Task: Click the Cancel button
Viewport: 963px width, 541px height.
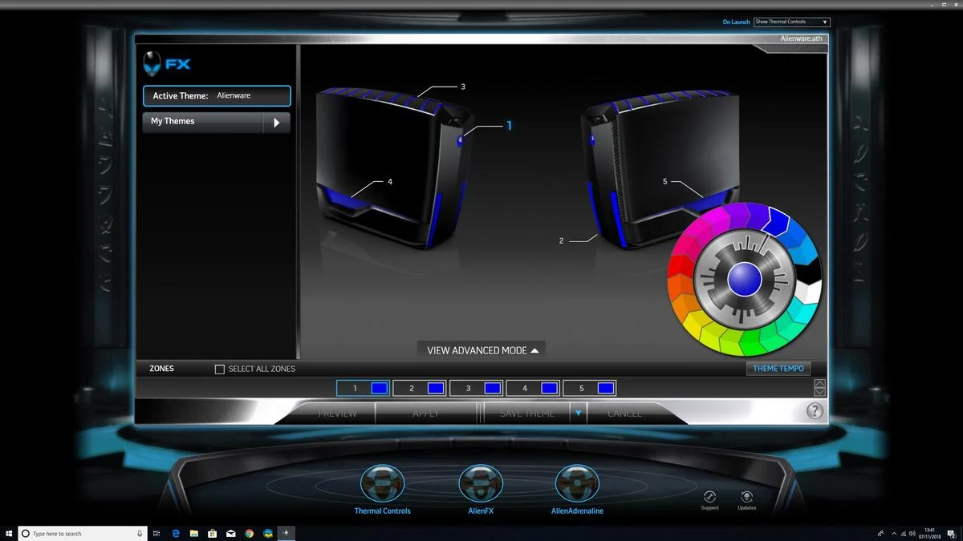Action: click(624, 414)
